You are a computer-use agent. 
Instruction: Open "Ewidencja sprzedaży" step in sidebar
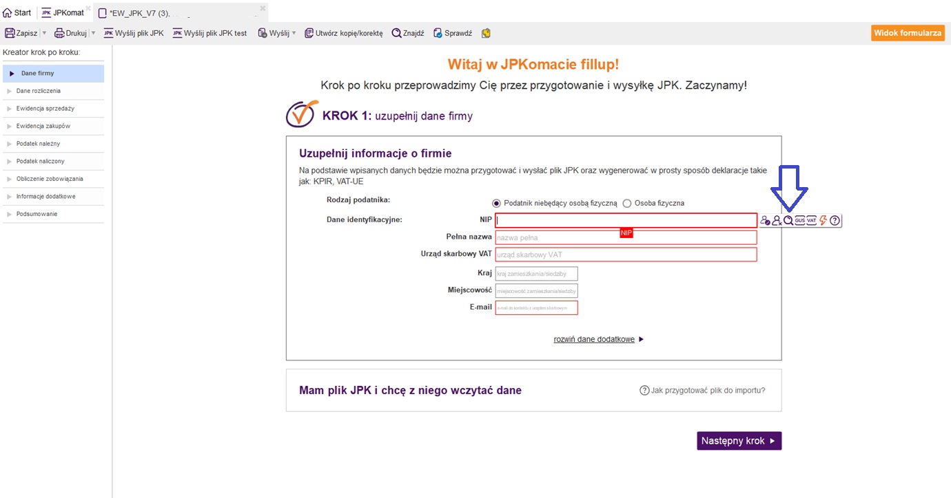click(45, 109)
